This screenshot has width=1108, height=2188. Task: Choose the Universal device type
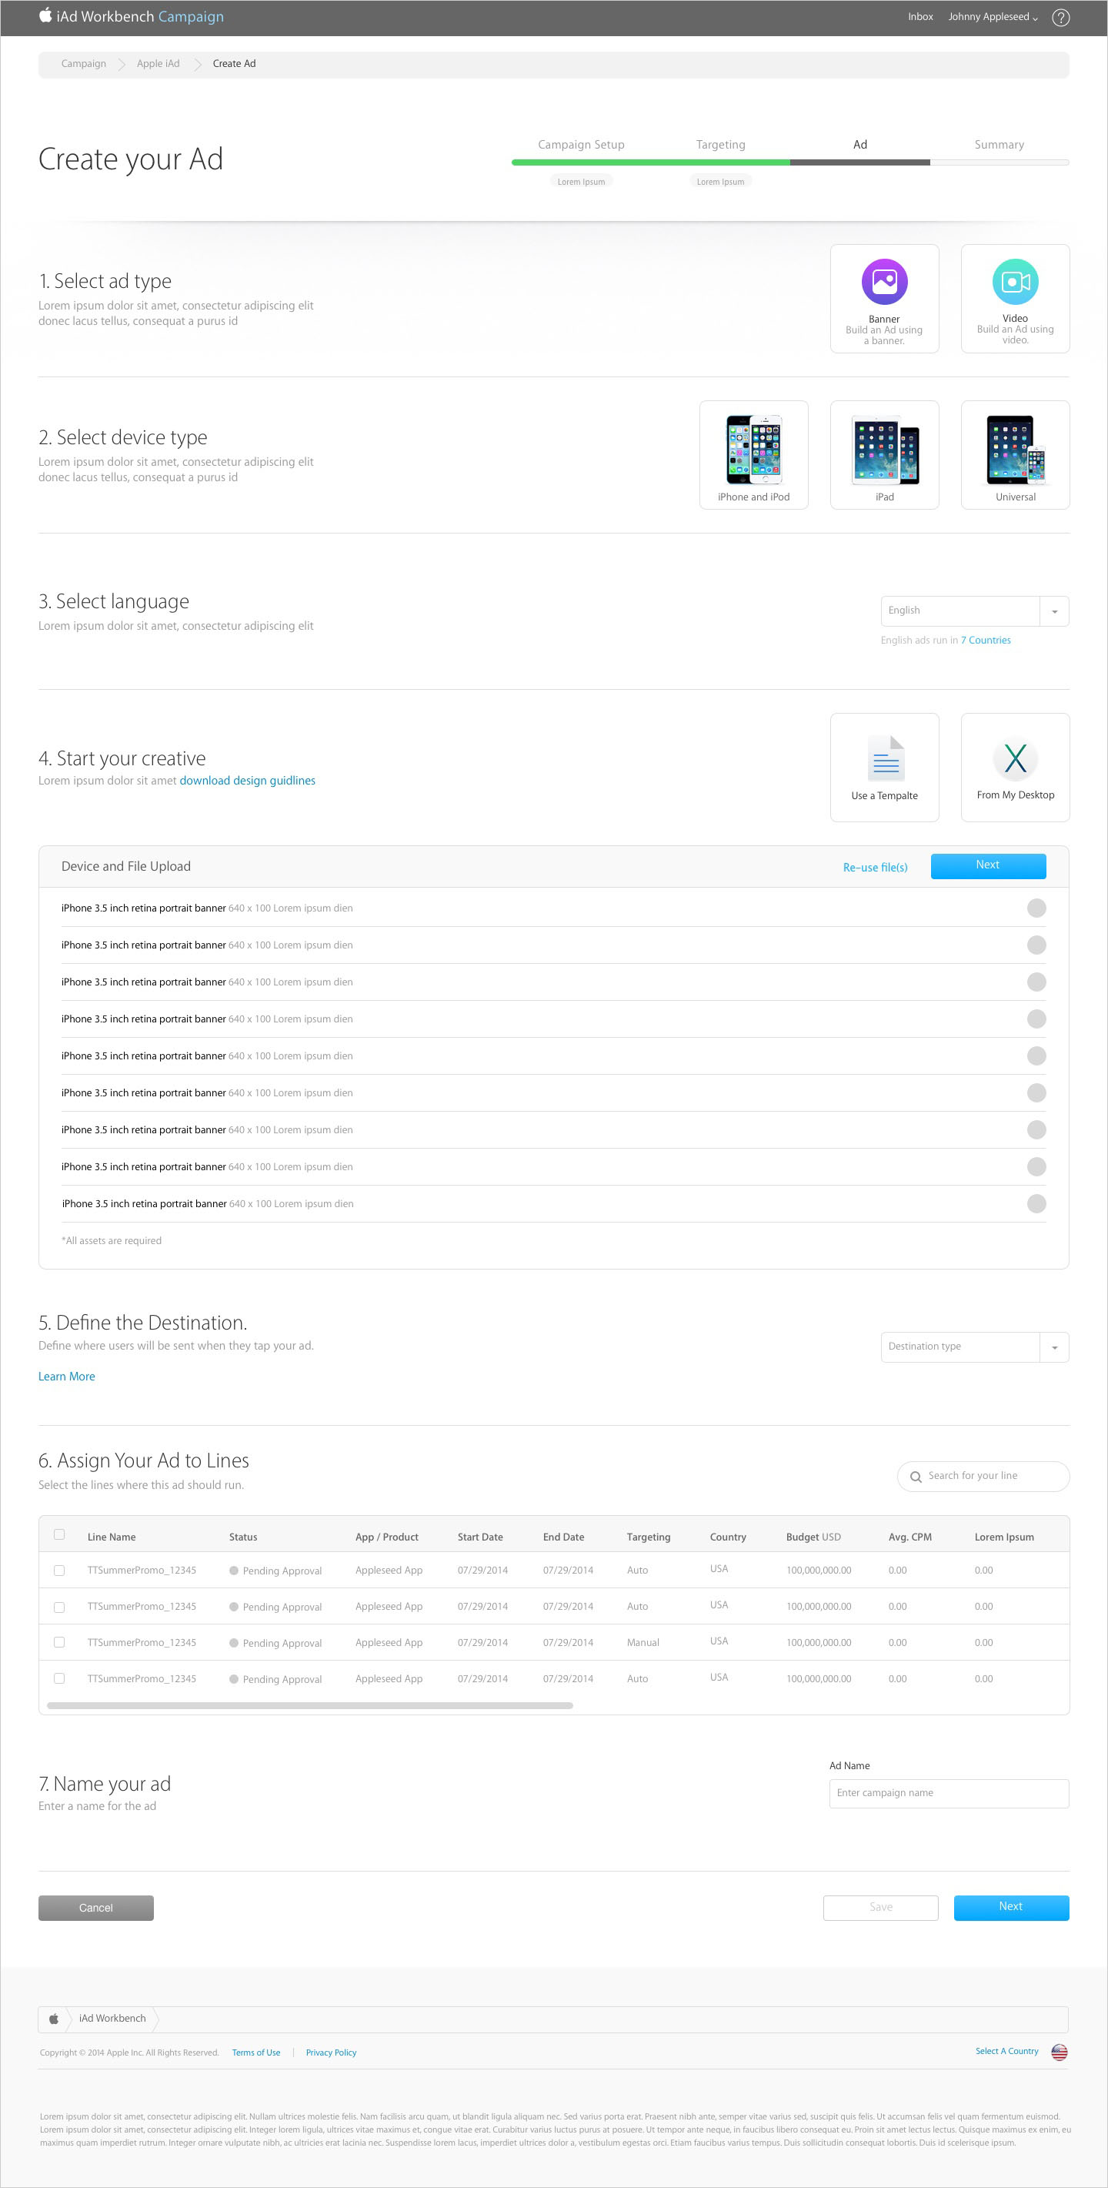[x=1015, y=450]
